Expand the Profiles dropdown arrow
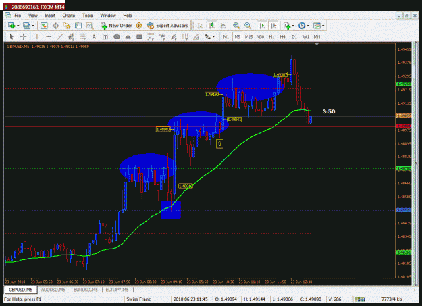This screenshot has width=422, height=306. tap(33, 26)
